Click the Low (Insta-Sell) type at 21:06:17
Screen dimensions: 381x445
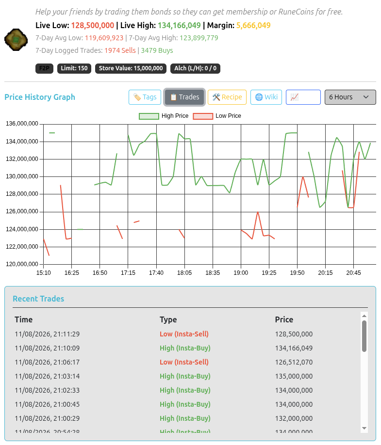click(x=184, y=363)
